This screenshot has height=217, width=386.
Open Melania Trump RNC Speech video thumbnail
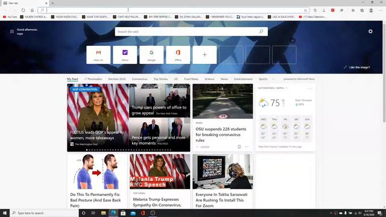tap(160, 171)
